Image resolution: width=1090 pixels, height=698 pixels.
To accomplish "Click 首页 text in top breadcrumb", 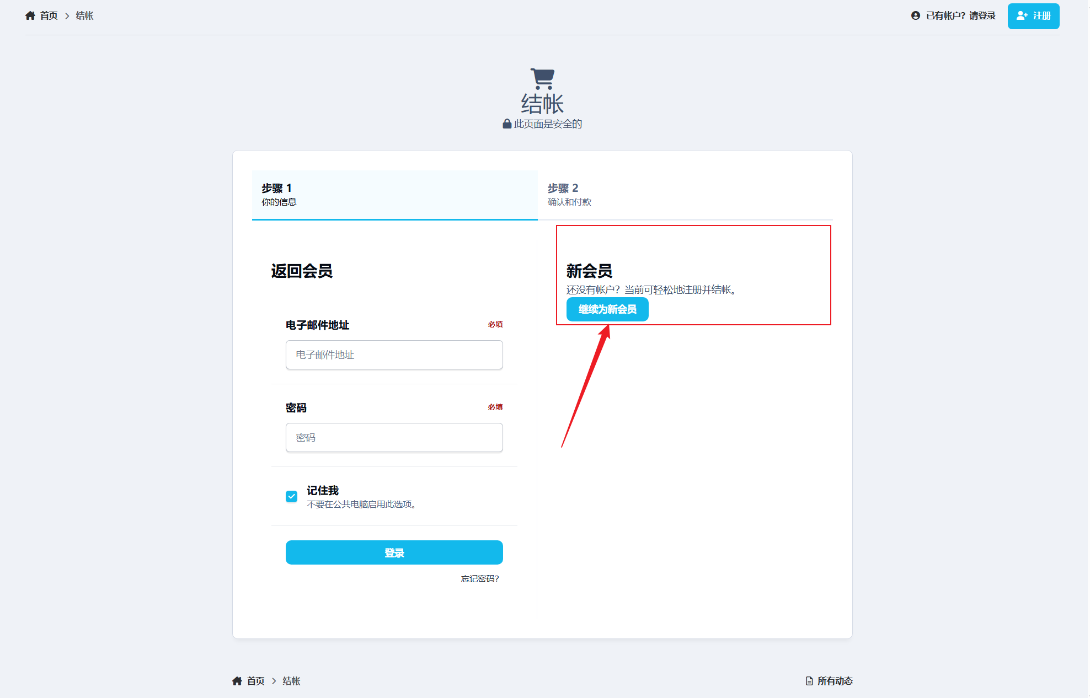I will pos(49,15).
